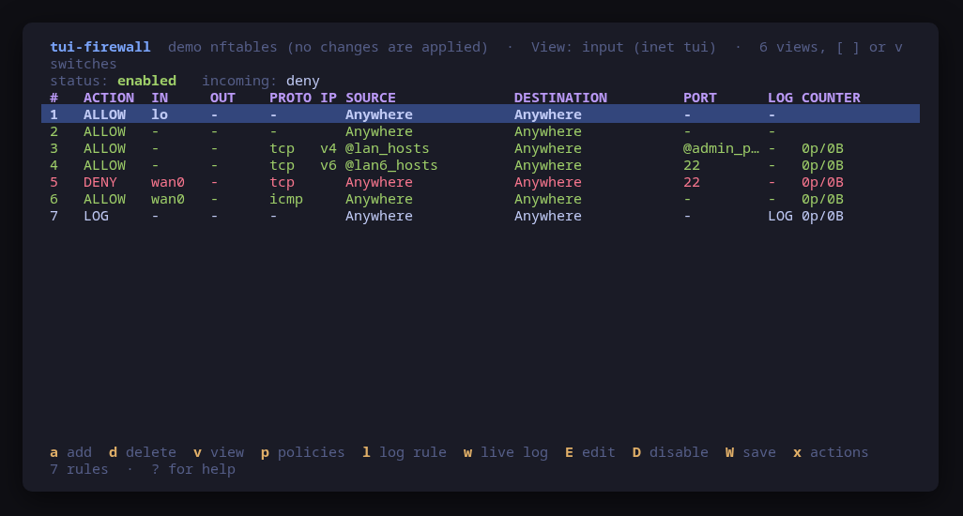
Task: Click the PORT column header
Action: [x=700, y=98]
